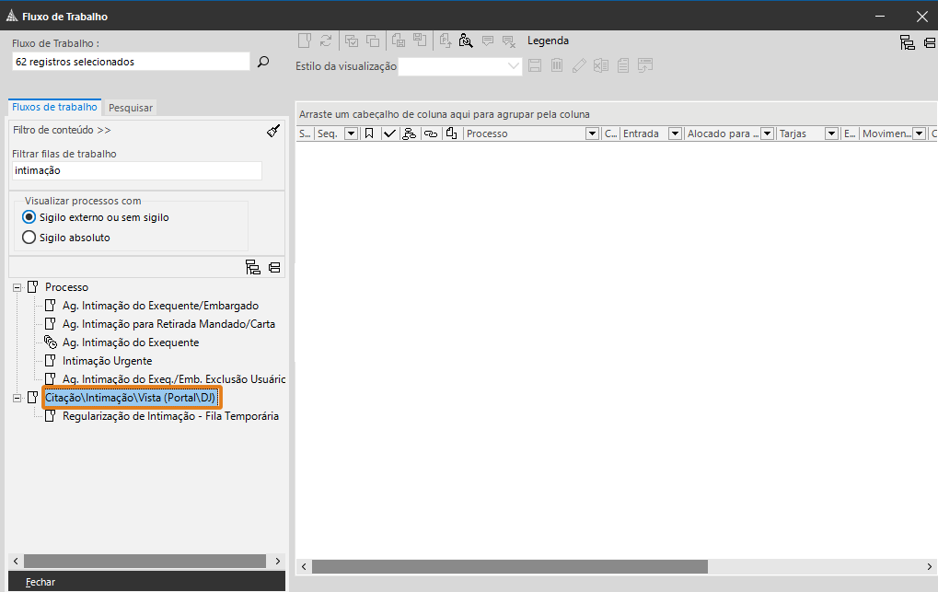The width and height of the screenshot is (938, 592).
Task: Click the speech bubble with X toolbar icon
Action: pos(508,41)
